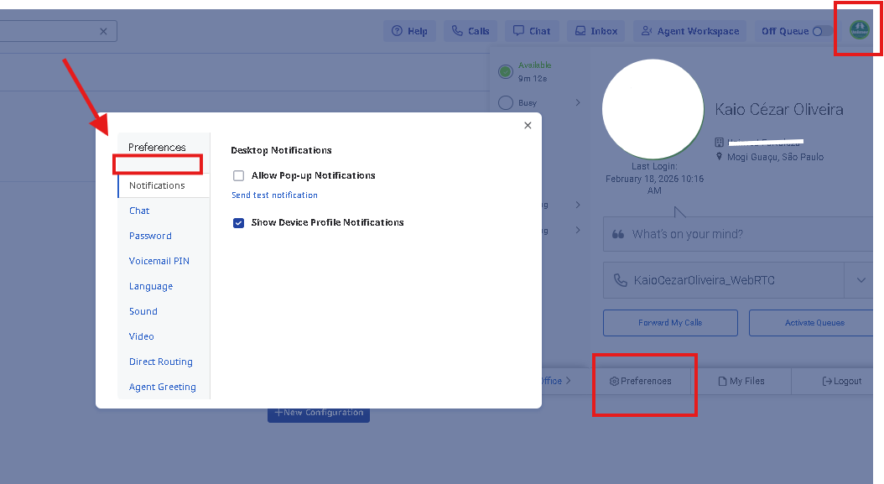
Task: Expand the WebRTC phone dropdown arrow
Action: coord(861,280)
